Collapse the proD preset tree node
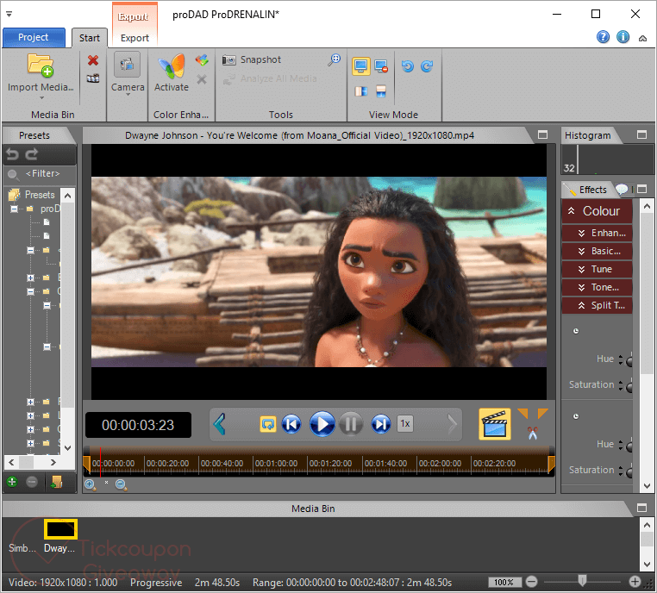This screenshot has height=593, width=657. coord(15,209)
